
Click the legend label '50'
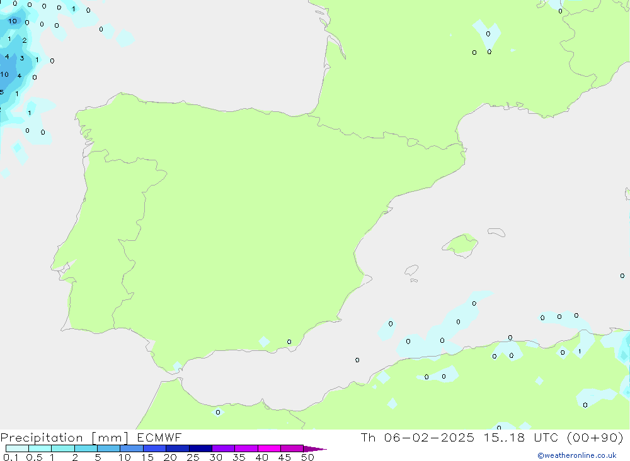coord(307,457)
